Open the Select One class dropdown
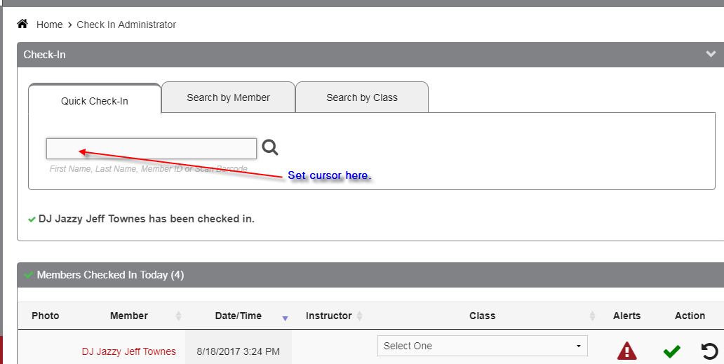 click(x=482, y=346)
